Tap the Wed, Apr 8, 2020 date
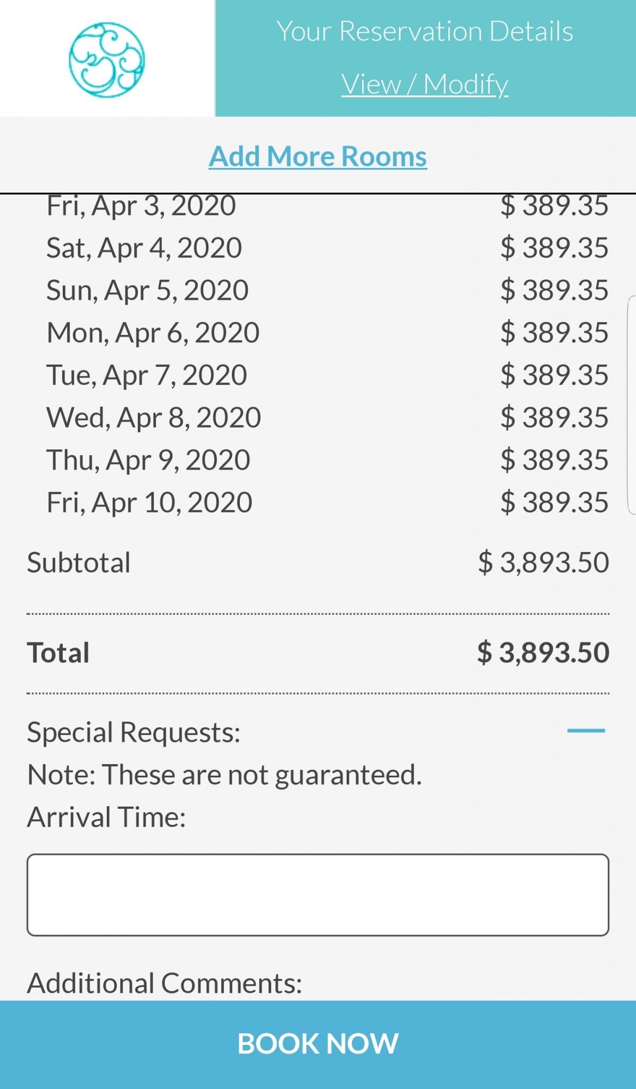This screenshot has height=1089, width=636. coord(154,417)
